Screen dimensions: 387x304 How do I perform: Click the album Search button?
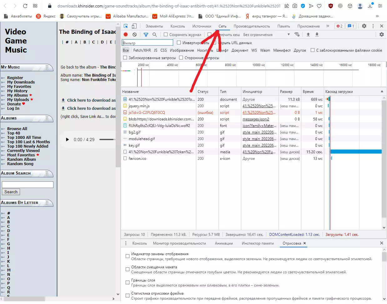click(x=11, y=192)
